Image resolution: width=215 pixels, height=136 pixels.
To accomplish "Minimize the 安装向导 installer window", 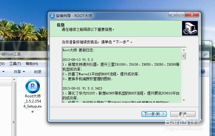I will click(173, 15).
